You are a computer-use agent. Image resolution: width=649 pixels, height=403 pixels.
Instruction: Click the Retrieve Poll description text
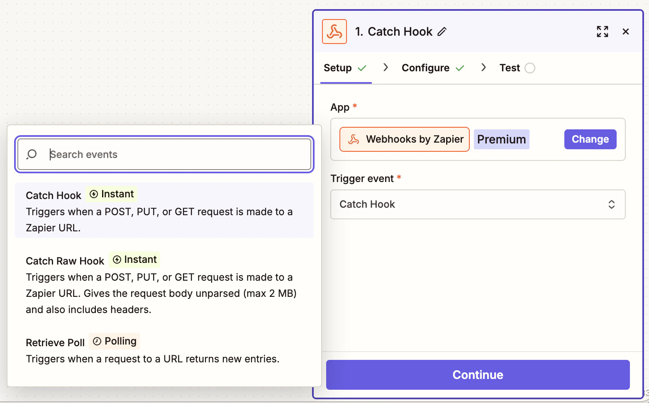153,359
